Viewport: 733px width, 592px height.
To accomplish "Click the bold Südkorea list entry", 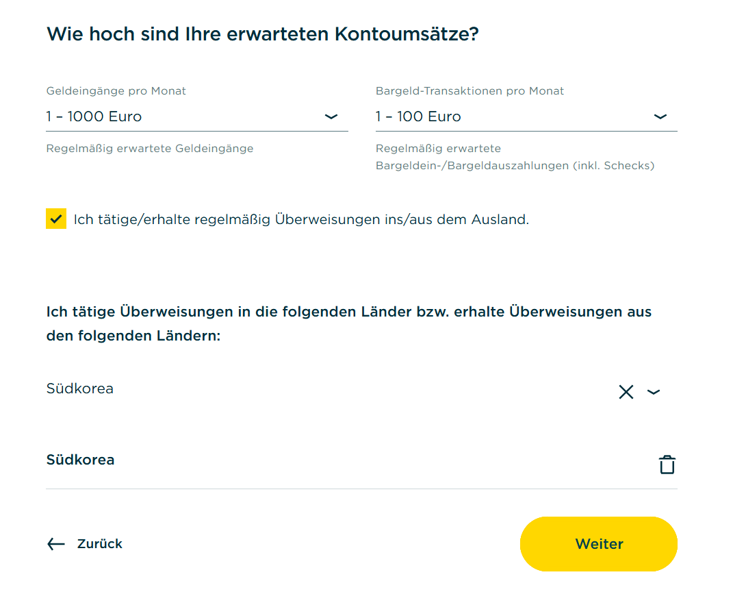I will click(80, 460).
